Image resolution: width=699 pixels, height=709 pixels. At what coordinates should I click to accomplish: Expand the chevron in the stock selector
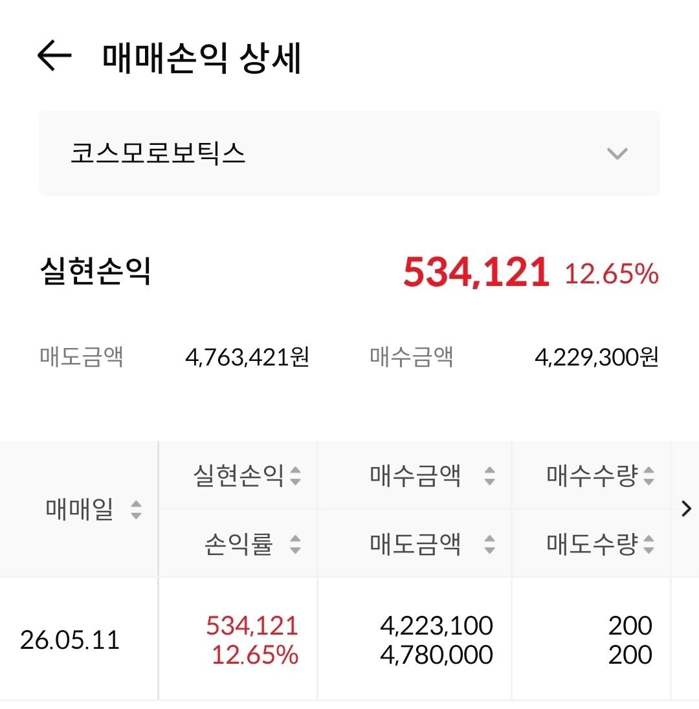point(617,154)
